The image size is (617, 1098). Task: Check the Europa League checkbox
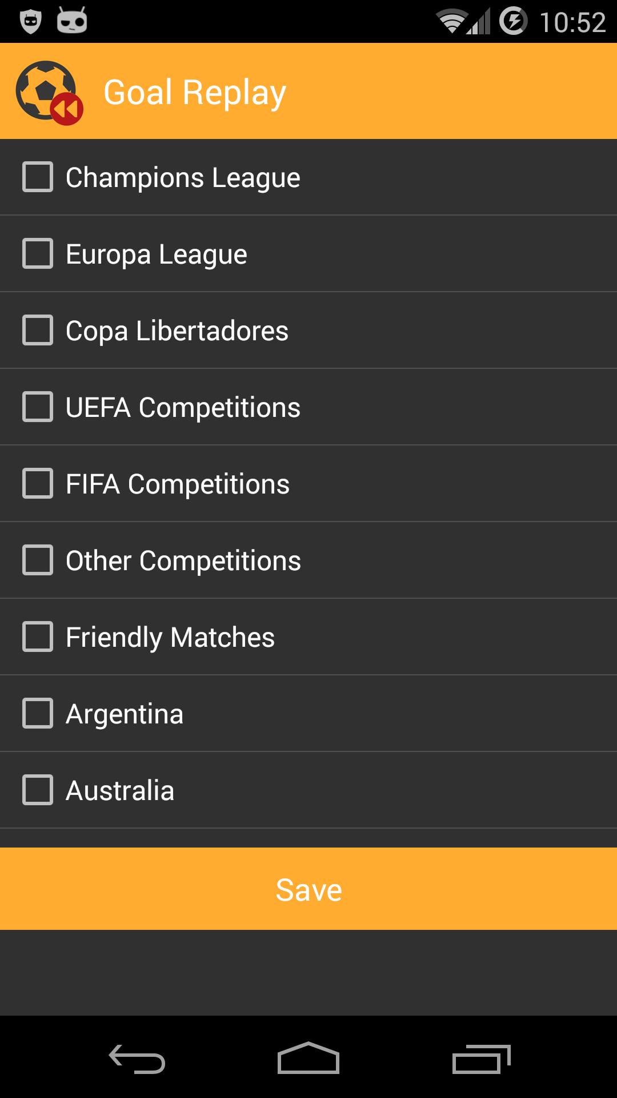tap(38, 253)
